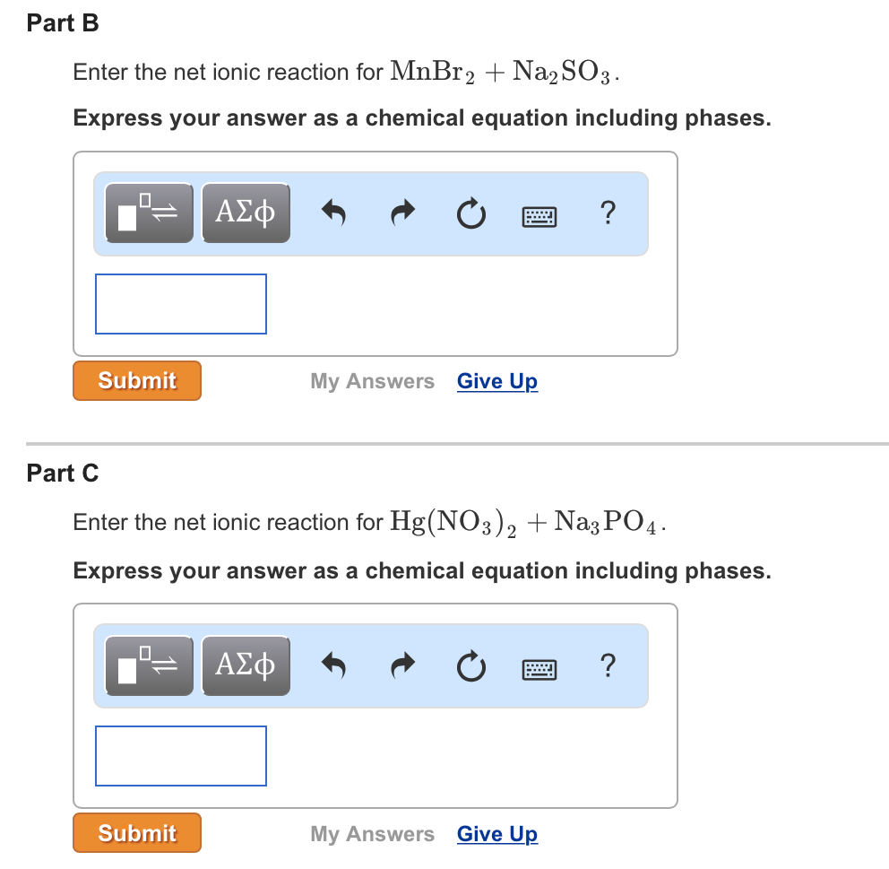
Task: Open the Greek symbols (ΑΣφ) menu in Part B
Action: click(246, 213)
